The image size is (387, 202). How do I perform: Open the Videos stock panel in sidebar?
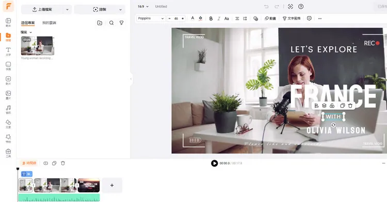[x=8, y=80]
